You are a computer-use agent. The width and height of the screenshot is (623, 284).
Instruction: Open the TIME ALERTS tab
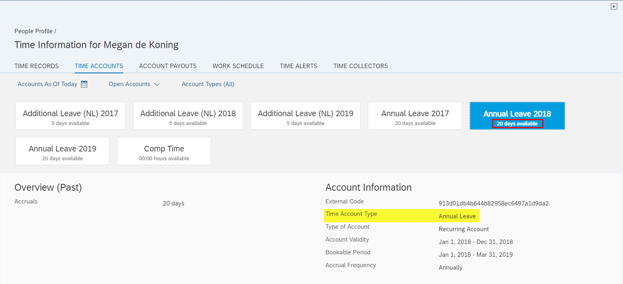click(298, 66)
